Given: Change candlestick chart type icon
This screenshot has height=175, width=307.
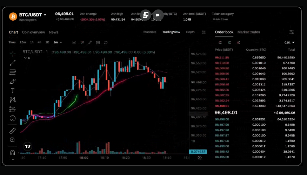Looking at the screenshot, I should pyautogui.click(x=82, y=42).
